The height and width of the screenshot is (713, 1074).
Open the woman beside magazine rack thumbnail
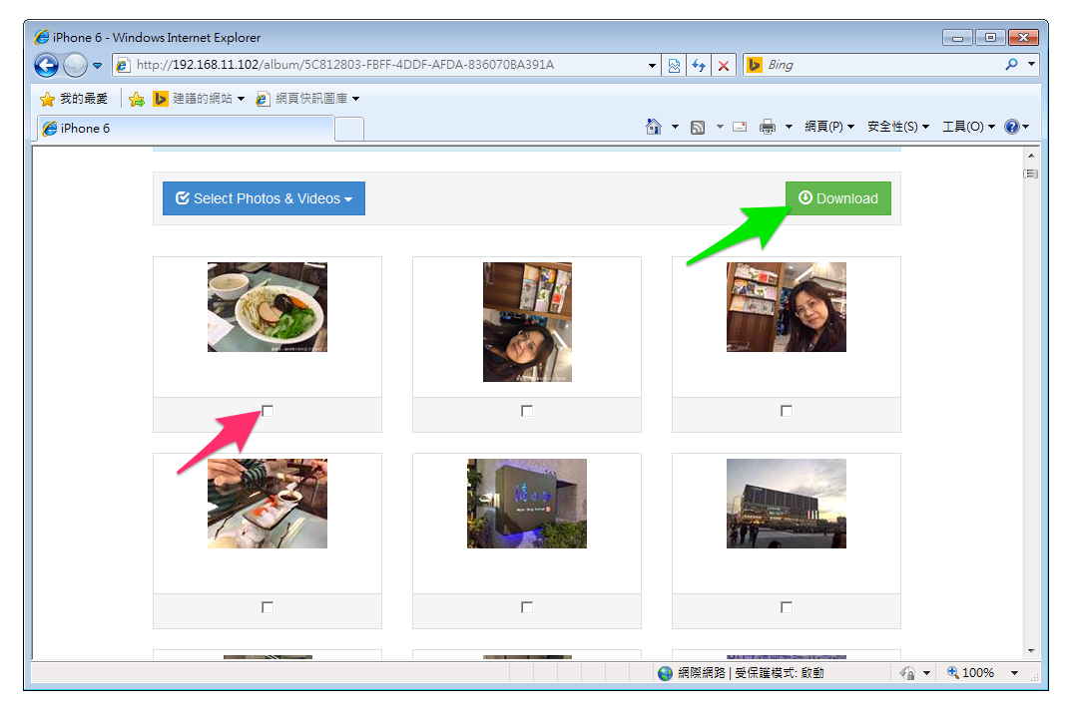[787, 307]
